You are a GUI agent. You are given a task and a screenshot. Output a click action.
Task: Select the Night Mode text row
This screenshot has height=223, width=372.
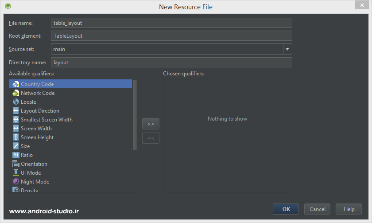click(x=35, y=182)
